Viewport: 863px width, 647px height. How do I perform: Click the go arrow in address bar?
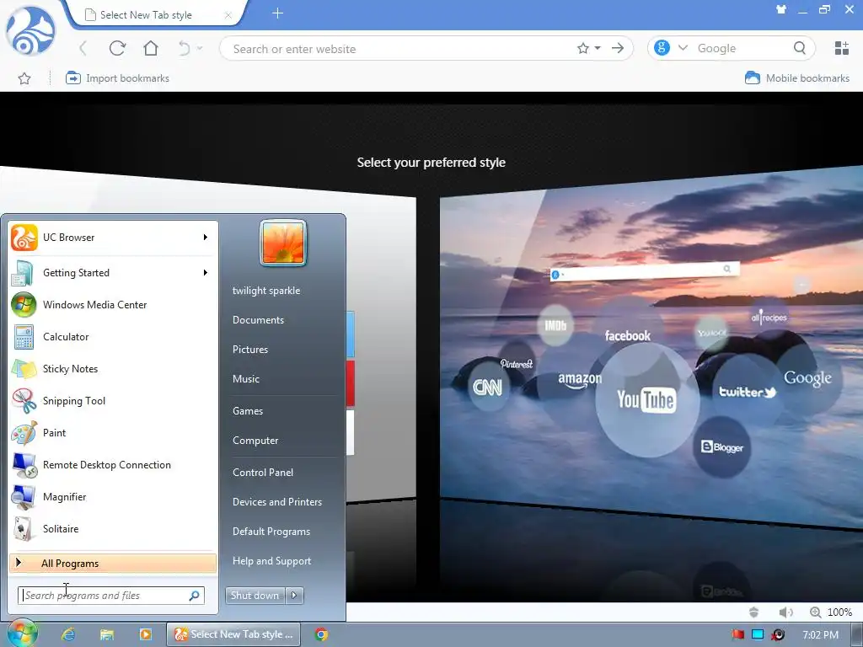pos(618,48)
